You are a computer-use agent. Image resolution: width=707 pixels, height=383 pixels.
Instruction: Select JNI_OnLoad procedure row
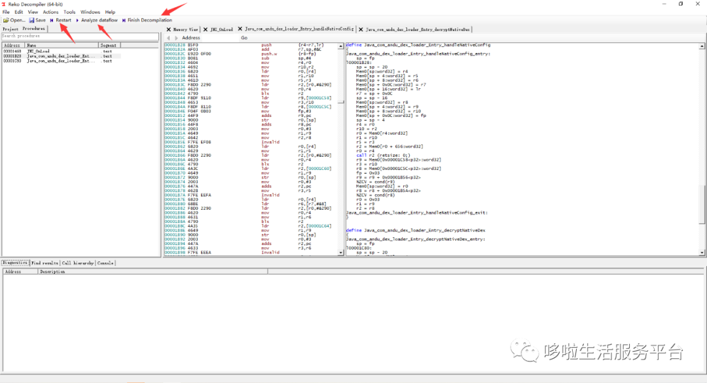[62, 52]
